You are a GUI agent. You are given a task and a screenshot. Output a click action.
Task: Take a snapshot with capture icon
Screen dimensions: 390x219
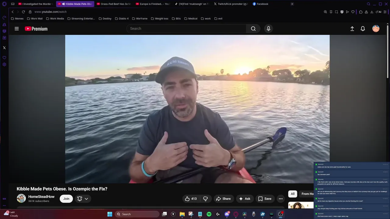(x=336, y=12)
